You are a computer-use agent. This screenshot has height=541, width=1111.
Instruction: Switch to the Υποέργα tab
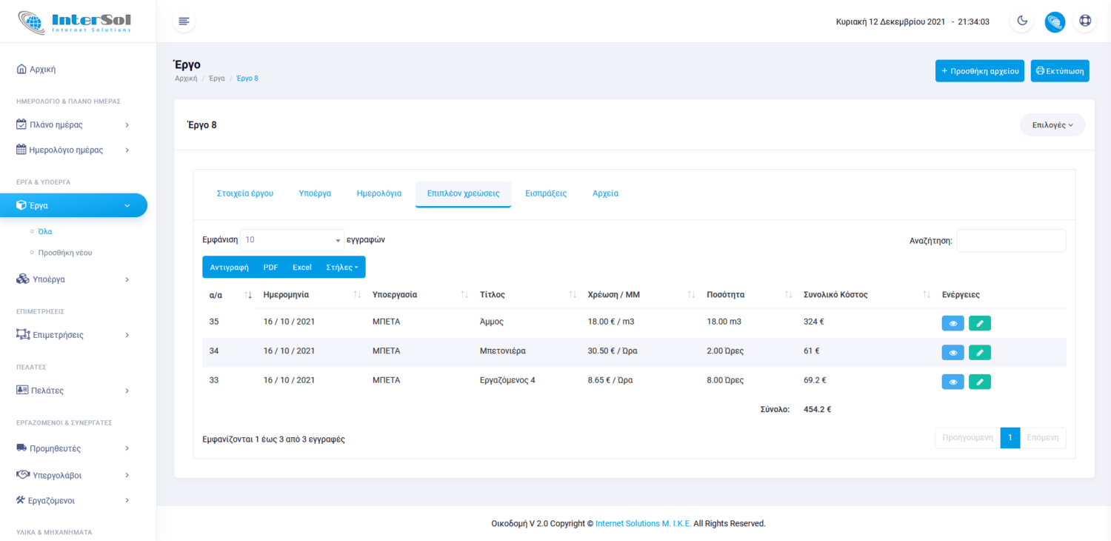(x=315, y=193)
